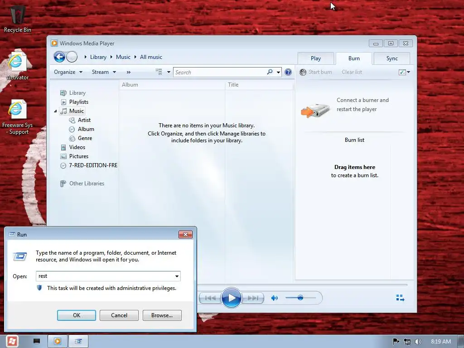Close the Run dialog
This screenshot has width=464, height=348.
coord(185,234)
